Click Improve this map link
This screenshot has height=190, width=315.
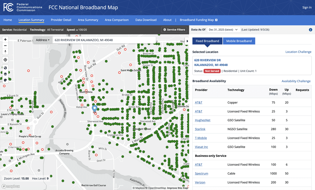coord(177,188)
